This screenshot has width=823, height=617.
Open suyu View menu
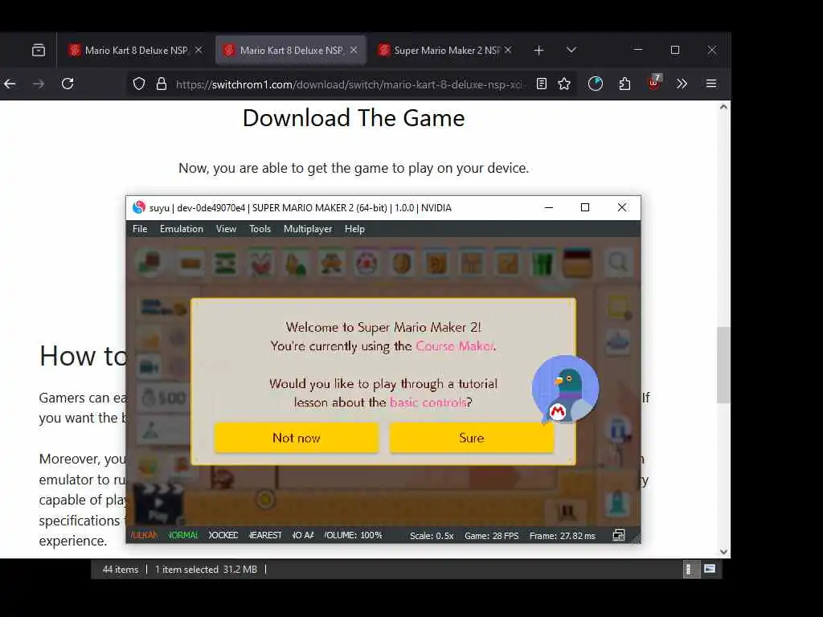point(226,229)
